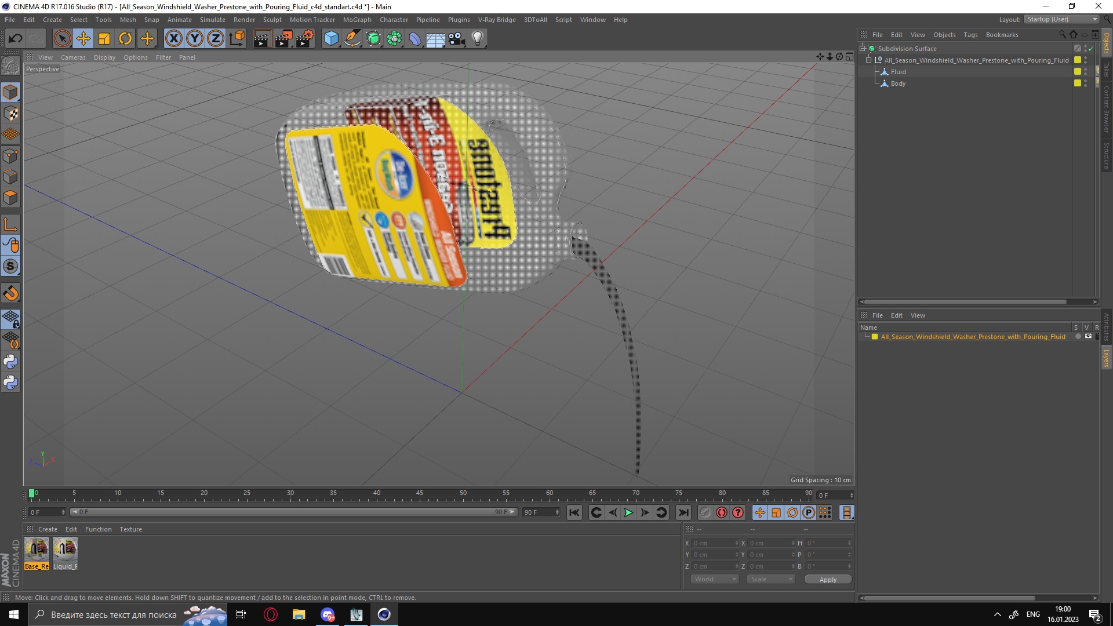Add Subdivision Surface generator icon
This screenshot has height=626, width=1113.
coord(373,39)
